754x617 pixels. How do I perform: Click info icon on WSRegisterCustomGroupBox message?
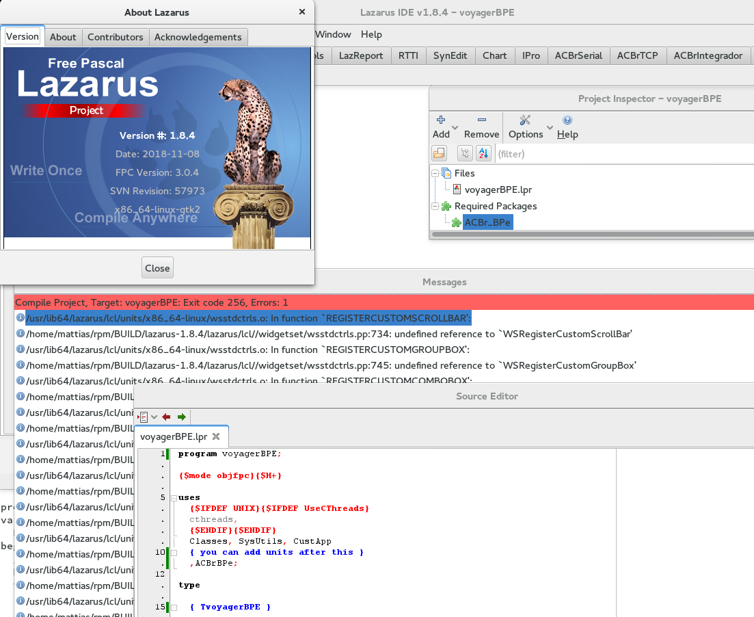[x=21, y=365]
